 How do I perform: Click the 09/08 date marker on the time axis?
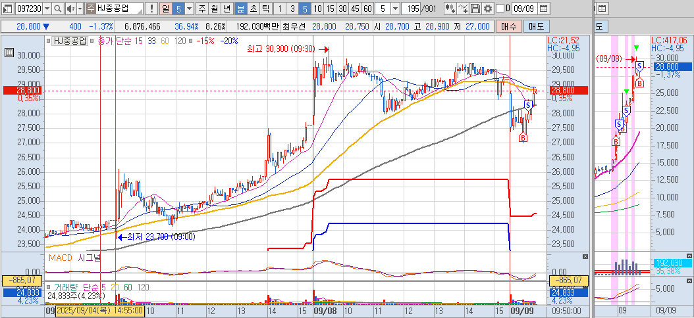pos(326,311)
